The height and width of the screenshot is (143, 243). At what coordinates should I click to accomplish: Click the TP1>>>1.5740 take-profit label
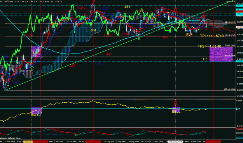212,36
